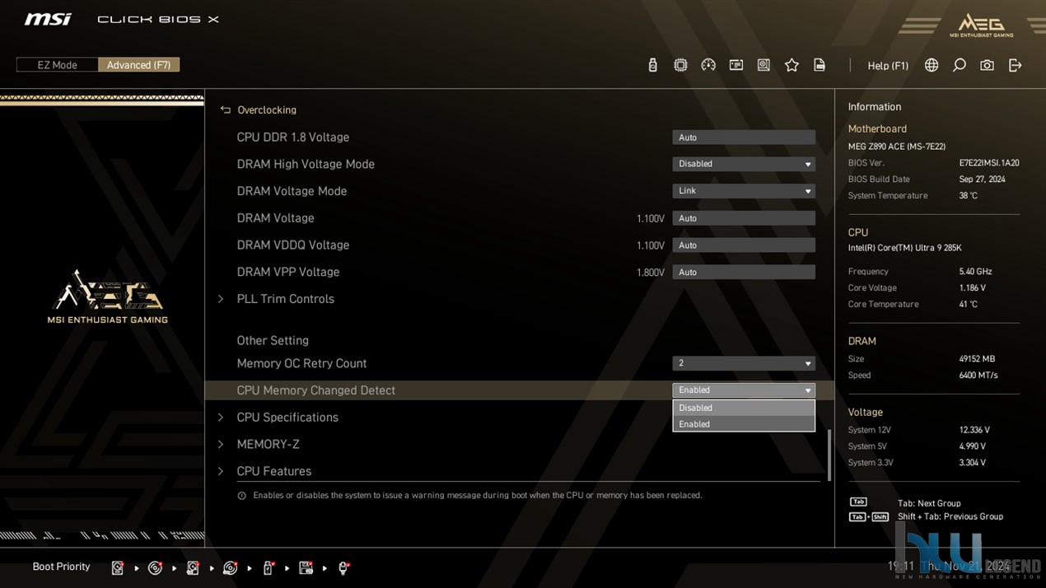Viewport: 1046px width, 588px height.
Task: Click the MEG Z890 ACE motherboard name
Action: click(x=897, y=147)
